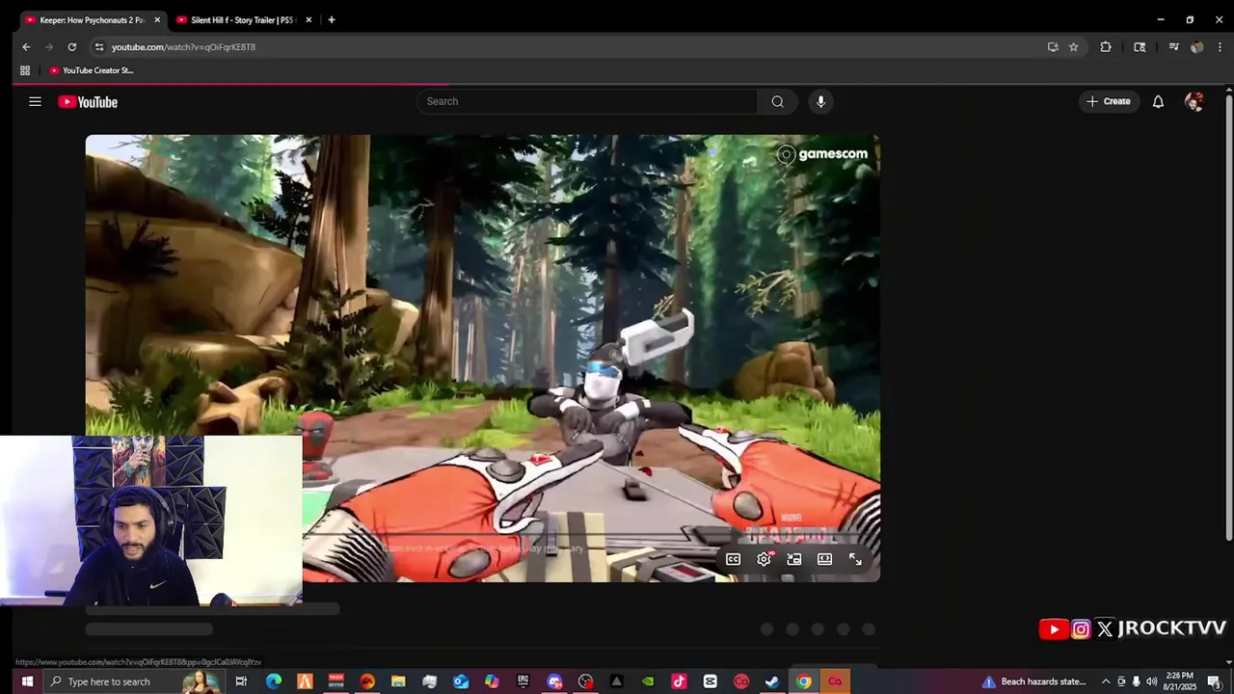Open File Explorer from the taskbar
Screen dimensions: 1234x694
(398, 681)
